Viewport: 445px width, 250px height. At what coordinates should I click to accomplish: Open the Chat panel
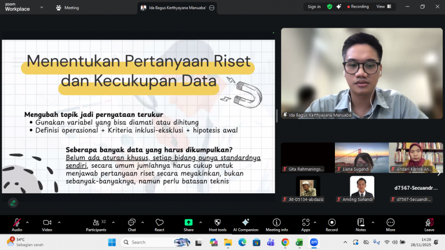pos(131,223)
